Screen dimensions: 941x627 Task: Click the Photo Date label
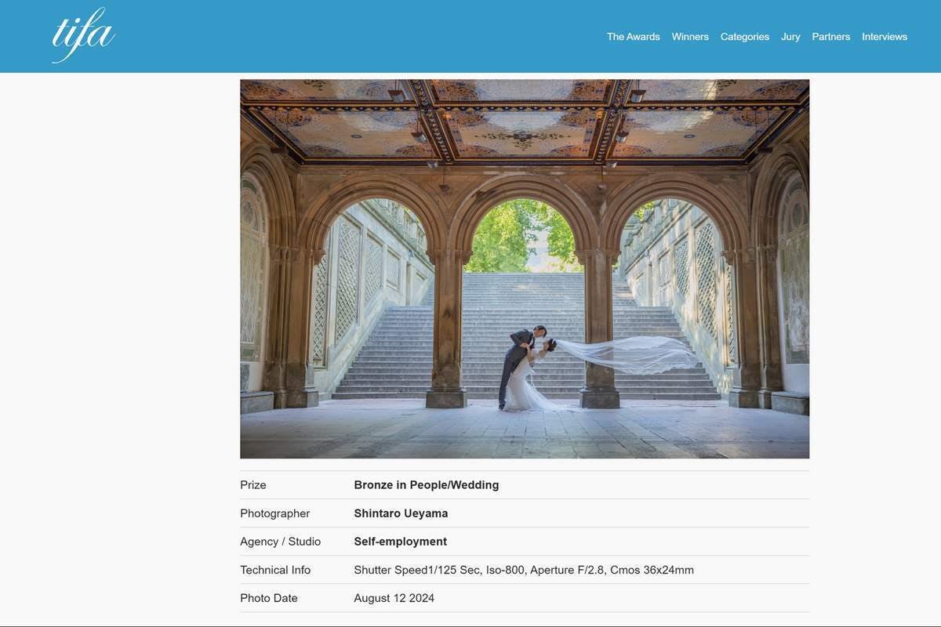click(268, 598)
